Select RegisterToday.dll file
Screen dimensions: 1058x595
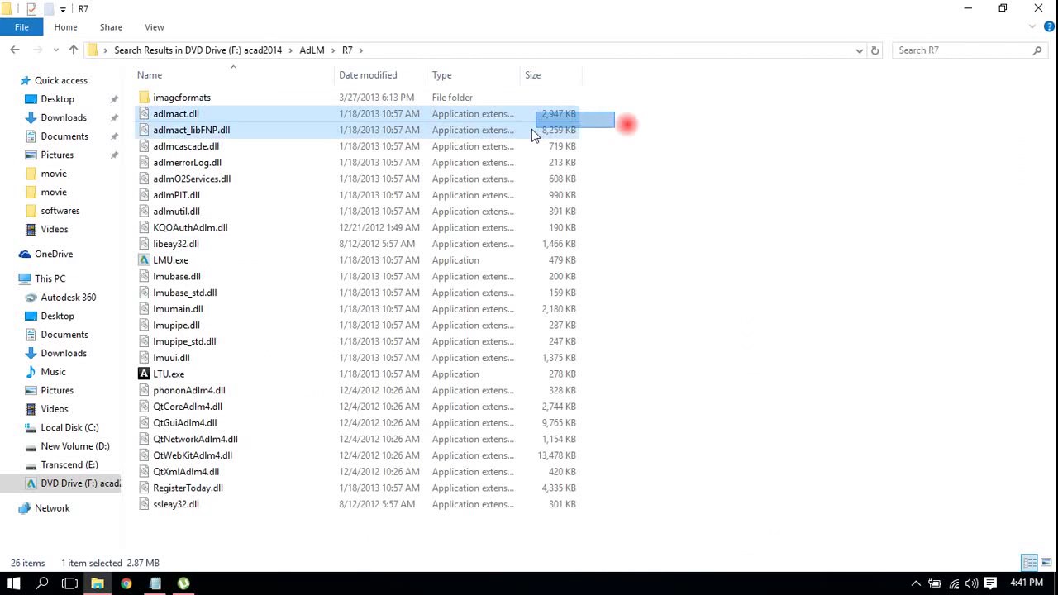[188, 488]
